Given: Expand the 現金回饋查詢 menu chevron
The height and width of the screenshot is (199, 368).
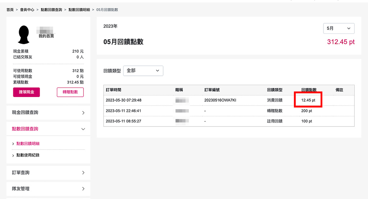Looking at the screenshot, I should tap(83, 113).
